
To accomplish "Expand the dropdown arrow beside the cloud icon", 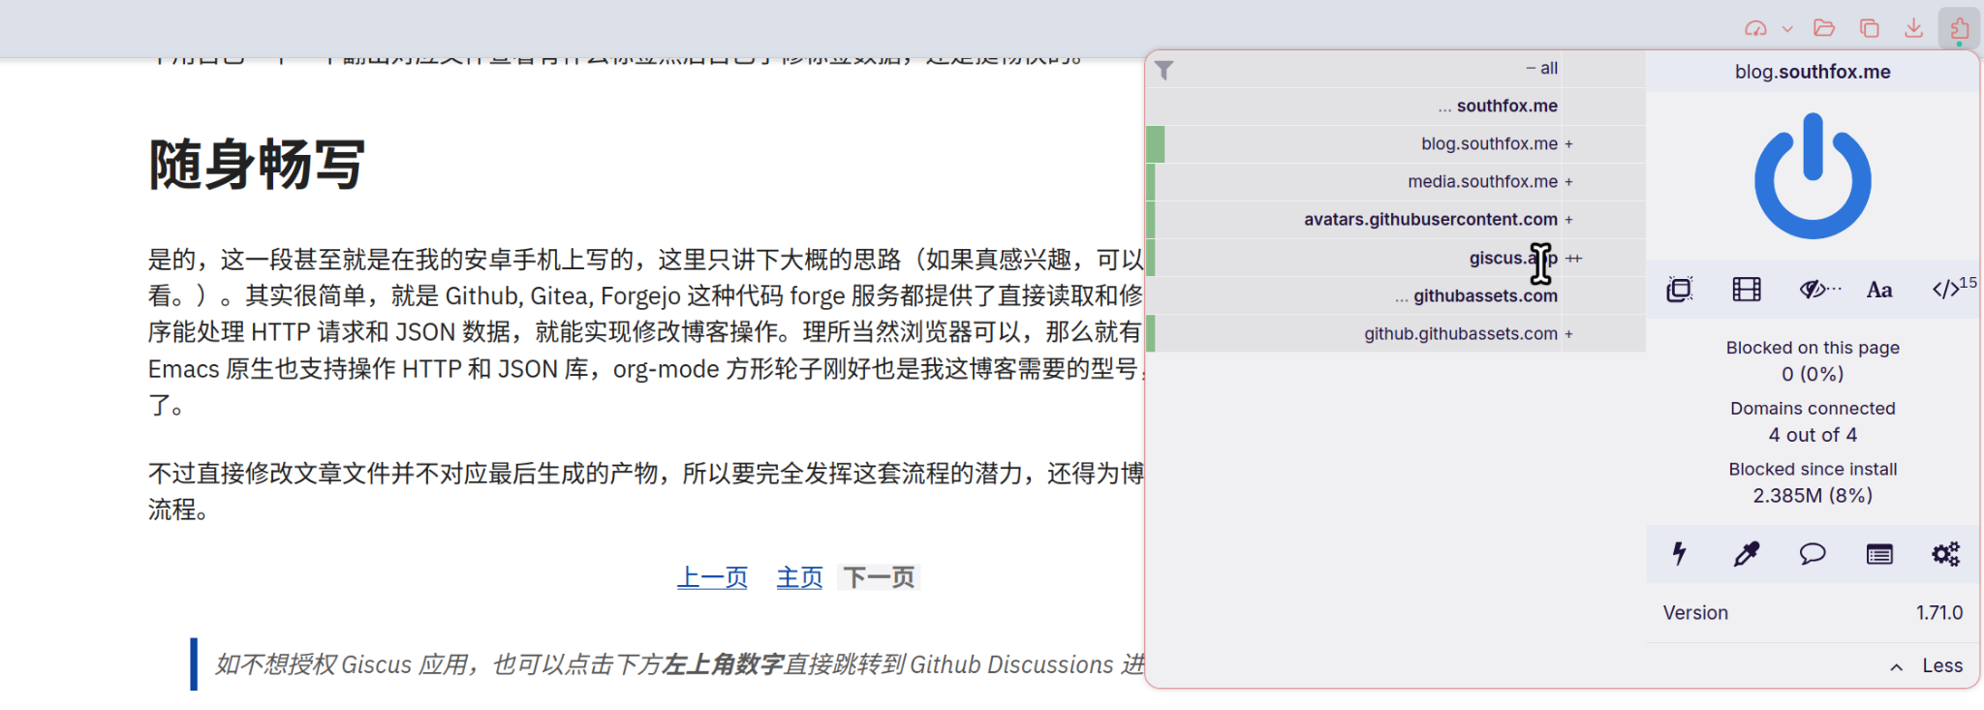I will [1787, 29].
